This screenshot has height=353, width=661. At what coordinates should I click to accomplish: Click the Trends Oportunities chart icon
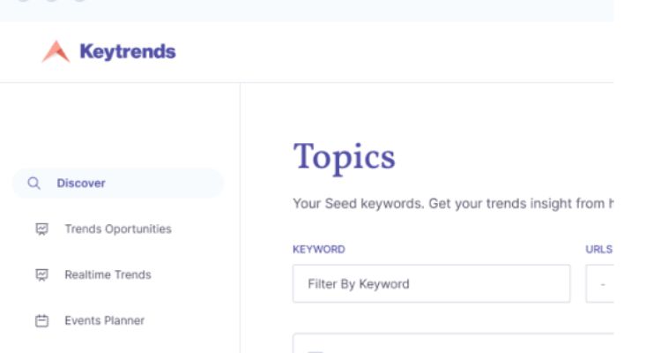[41, 229]
